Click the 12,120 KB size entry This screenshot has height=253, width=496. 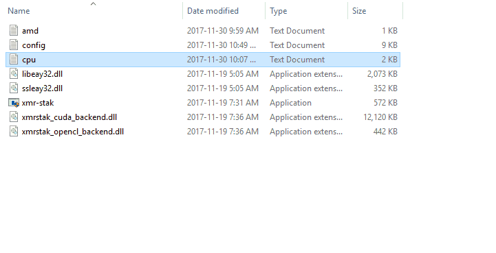point(380,117)
